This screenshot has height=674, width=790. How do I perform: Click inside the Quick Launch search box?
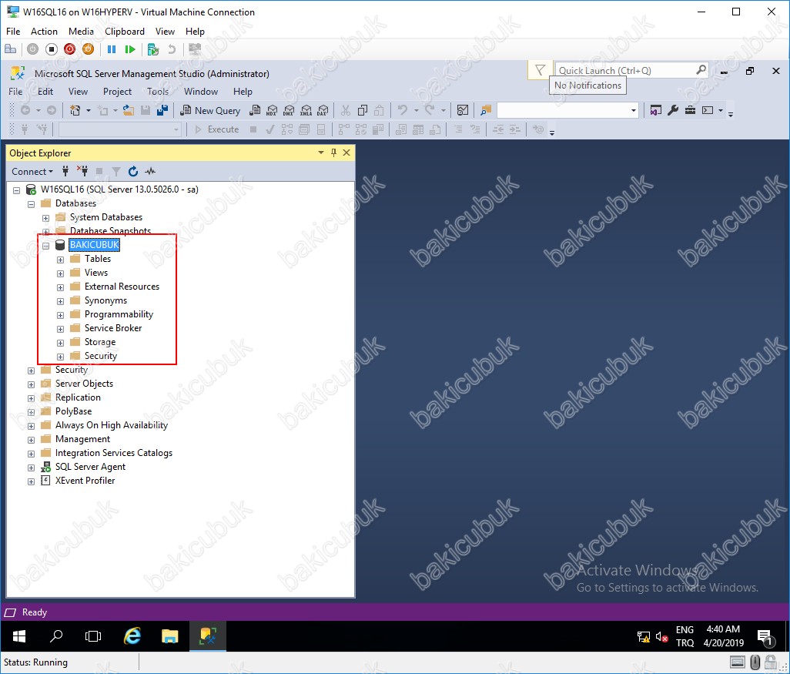(x=624, y=71)
